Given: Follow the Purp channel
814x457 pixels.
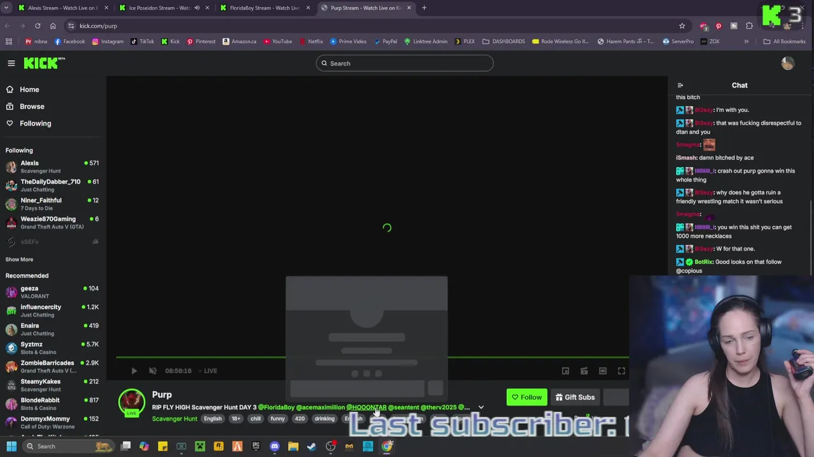Looking at the screenshot, I should [527, 397].
